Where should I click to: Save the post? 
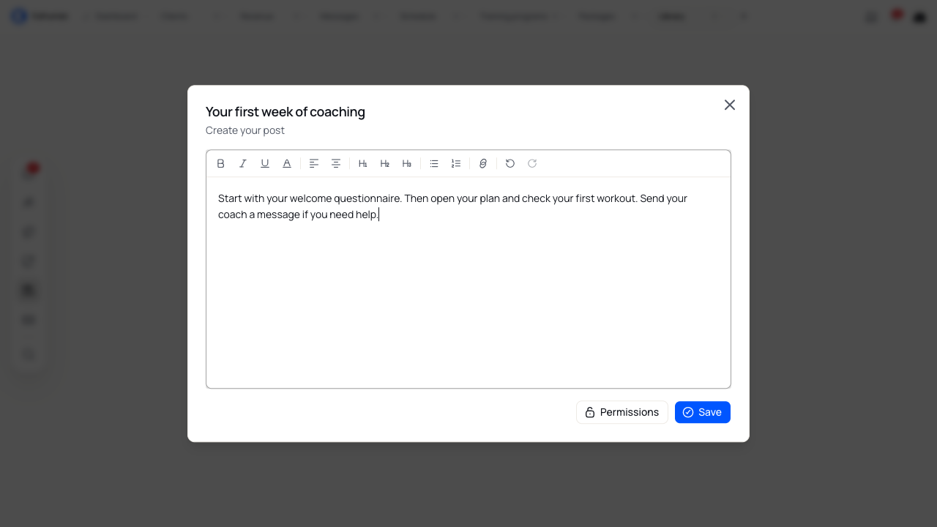coord(703,412)
